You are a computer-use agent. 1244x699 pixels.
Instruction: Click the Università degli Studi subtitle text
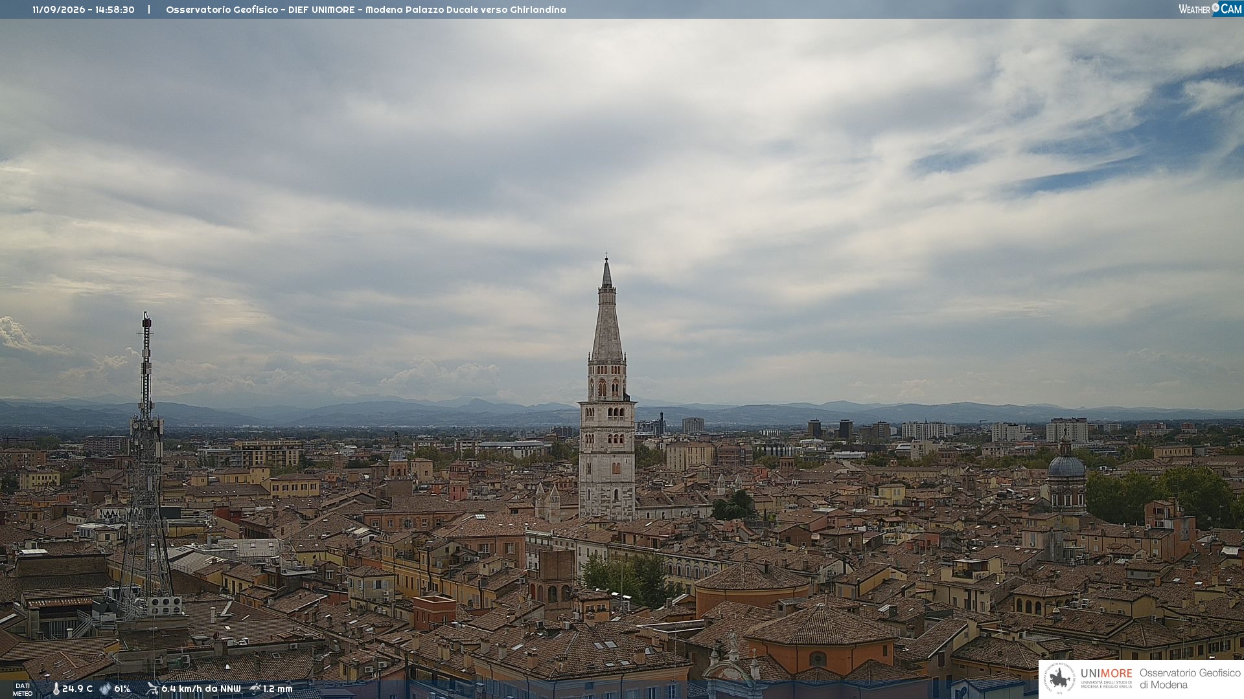pyautogui.click(x=1106, y=684)
